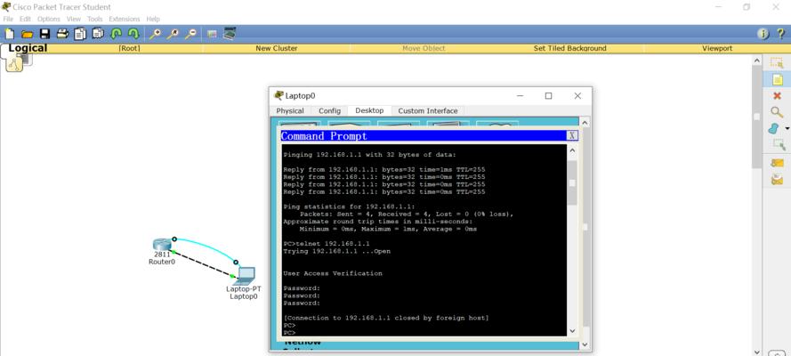Screen dimensions: 791x356
Task: Click Set Tiled Background
Action: (x=570, y=48)
